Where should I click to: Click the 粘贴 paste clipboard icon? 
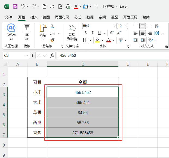pos(43,28)
